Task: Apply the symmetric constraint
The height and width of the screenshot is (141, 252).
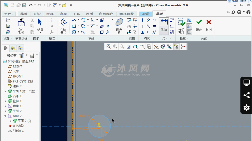Action: [154, 20]
